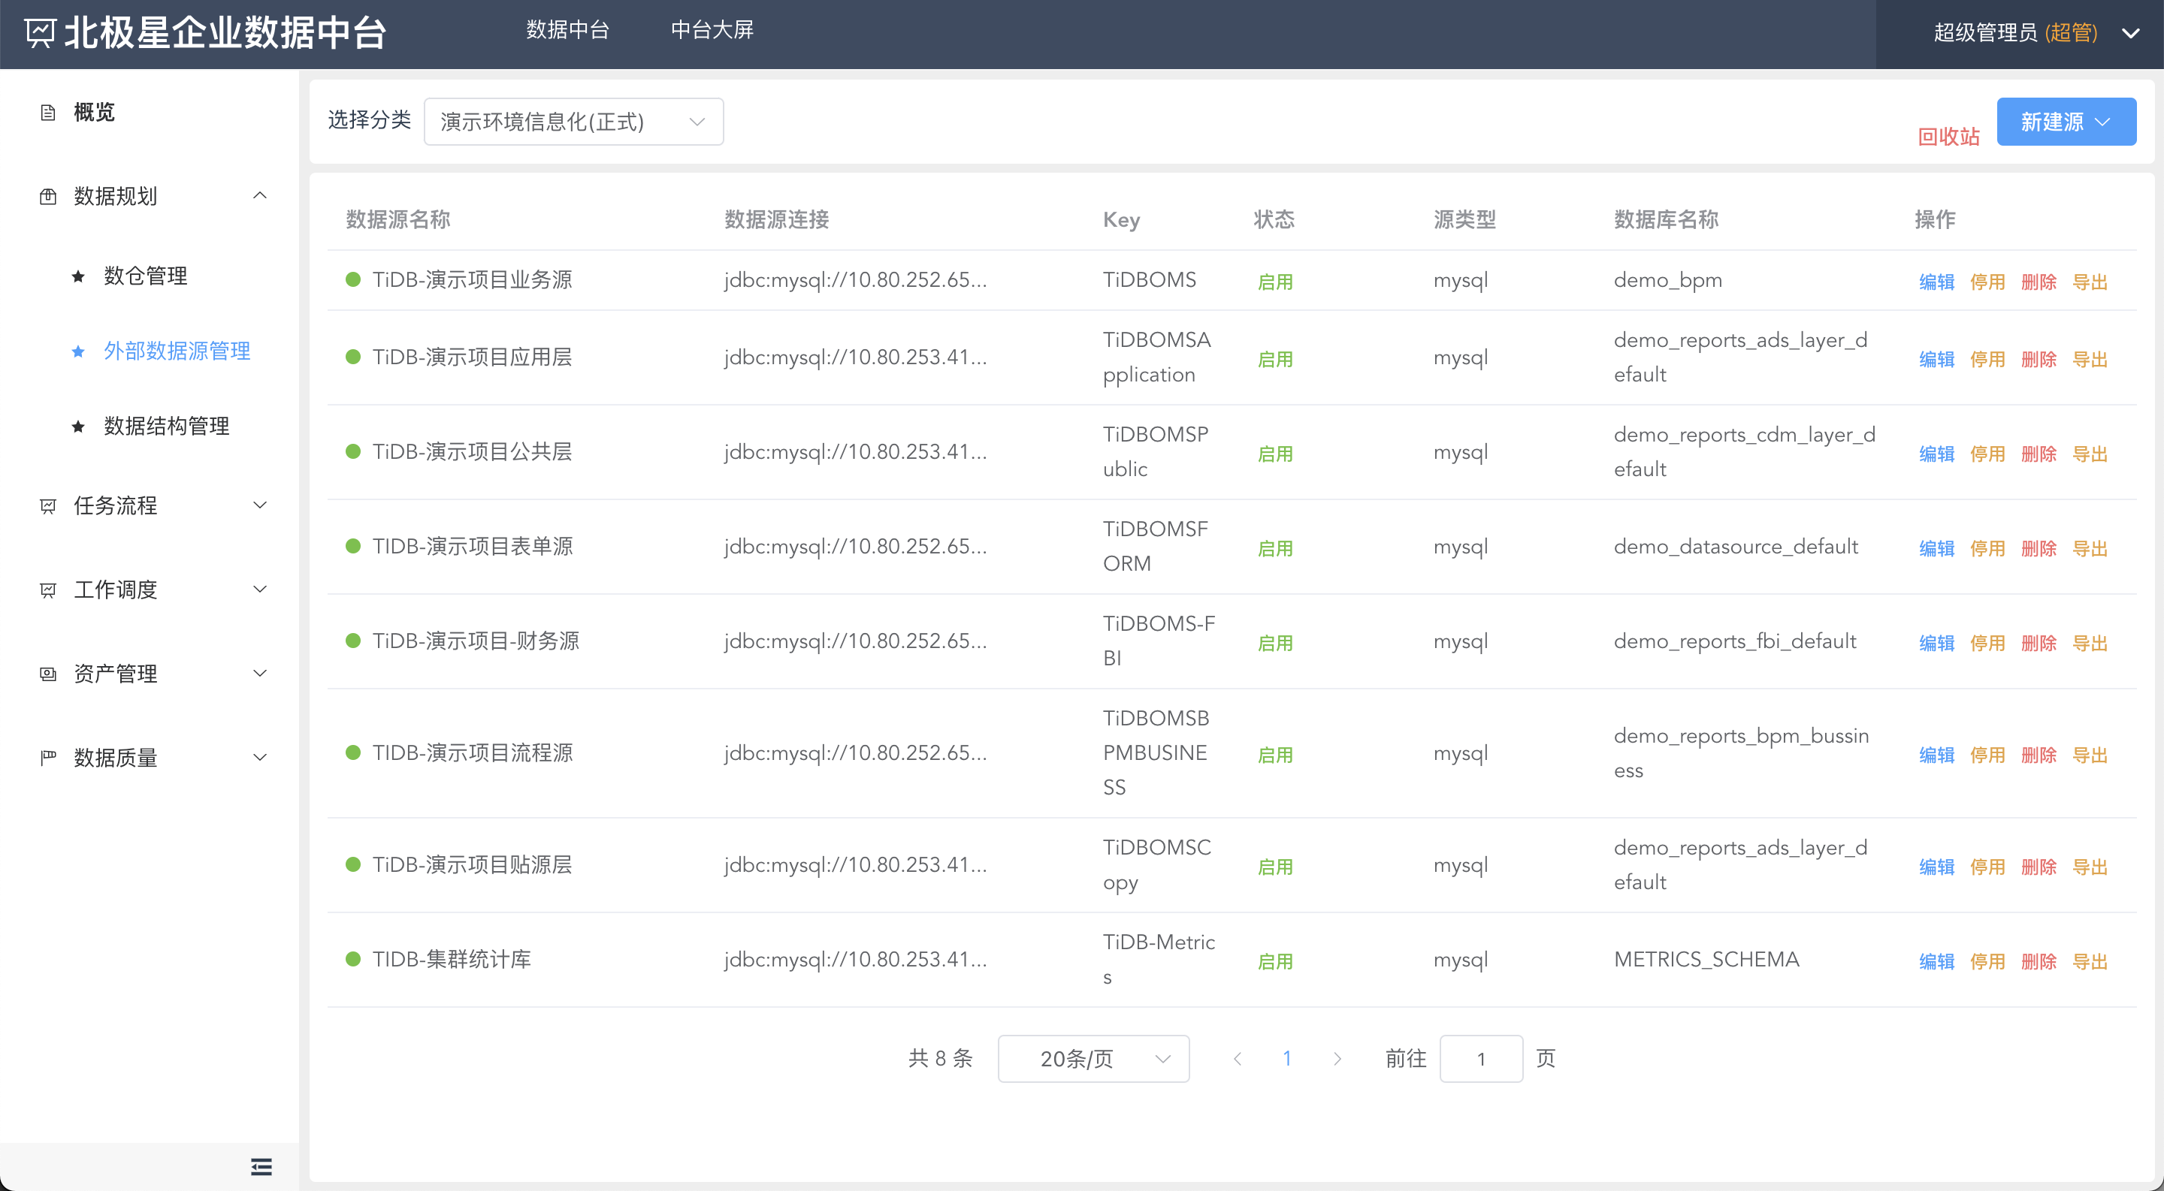Click the 北极星 logo chart icon
This screenshot has width=2164, height=1191.
[x=40, y=33]
